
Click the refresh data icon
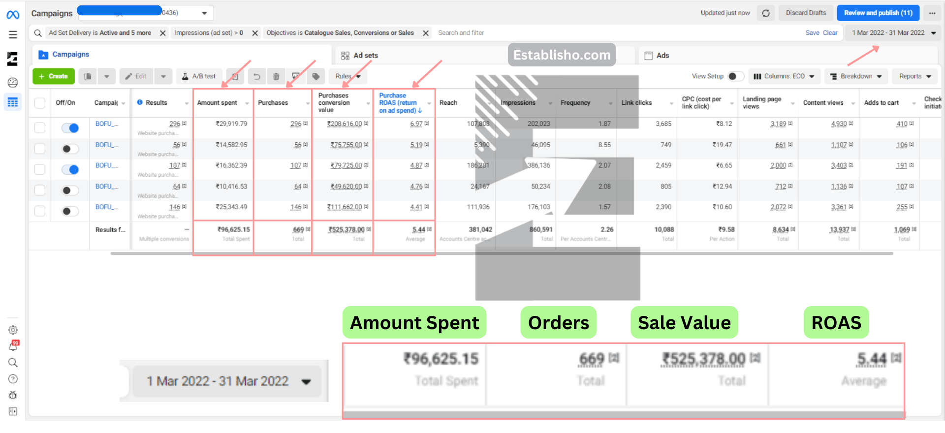pos(766,13)
